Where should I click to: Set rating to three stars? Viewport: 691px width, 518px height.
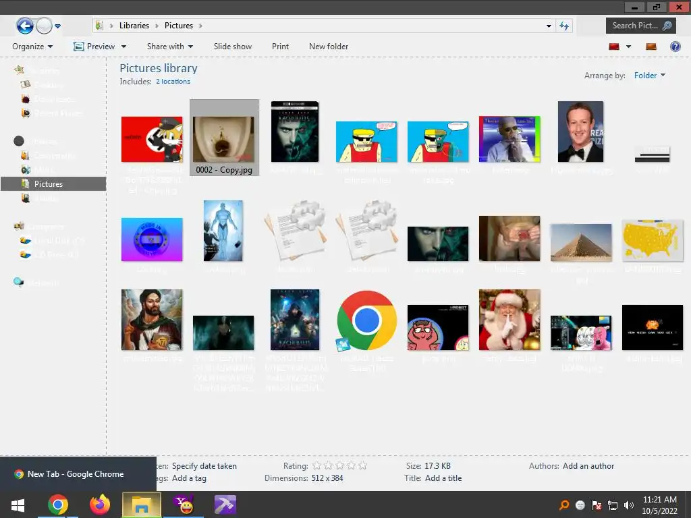pyautogui.click(x=339, y=465)
